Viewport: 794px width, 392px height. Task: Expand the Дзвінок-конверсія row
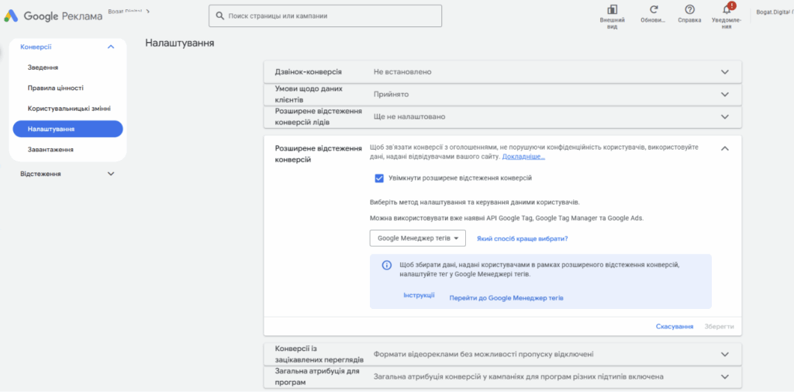[x=725, y=72]
